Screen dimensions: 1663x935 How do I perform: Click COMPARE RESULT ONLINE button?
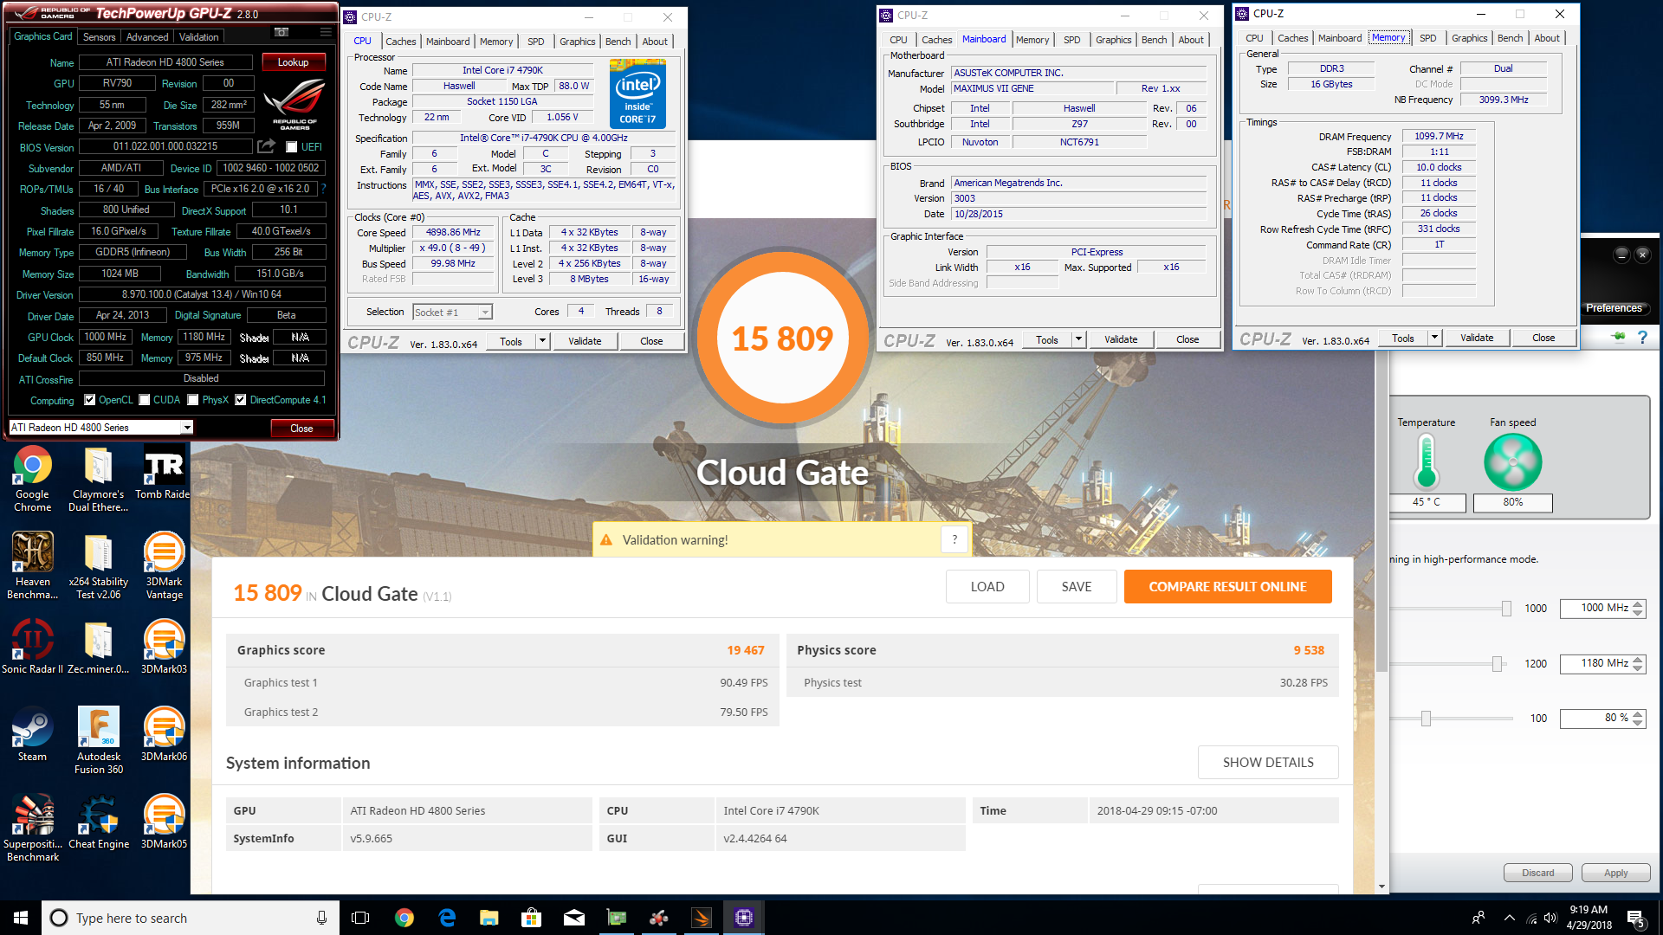click(x=1227, y=586)
